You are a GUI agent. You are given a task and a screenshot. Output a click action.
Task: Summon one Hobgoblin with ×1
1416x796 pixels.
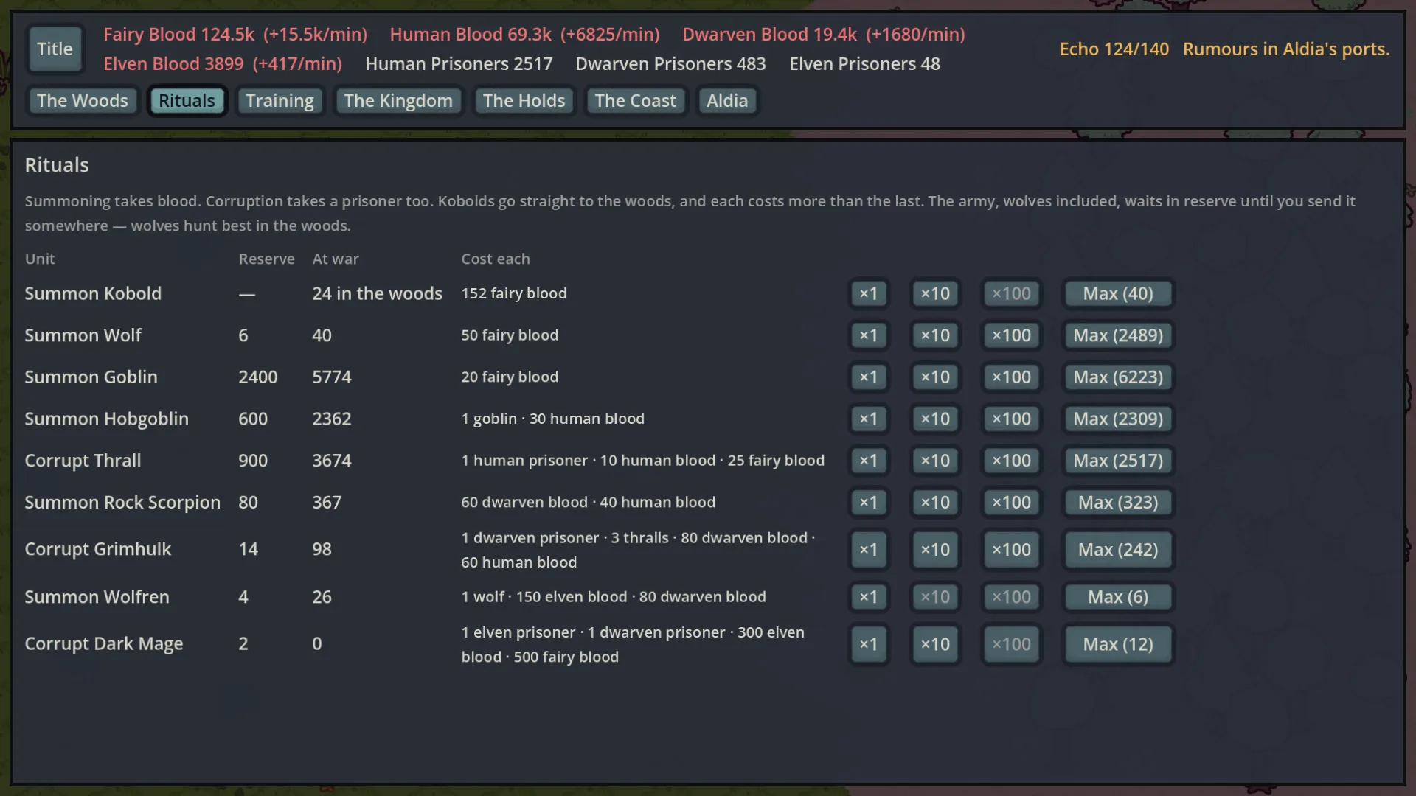869,419
